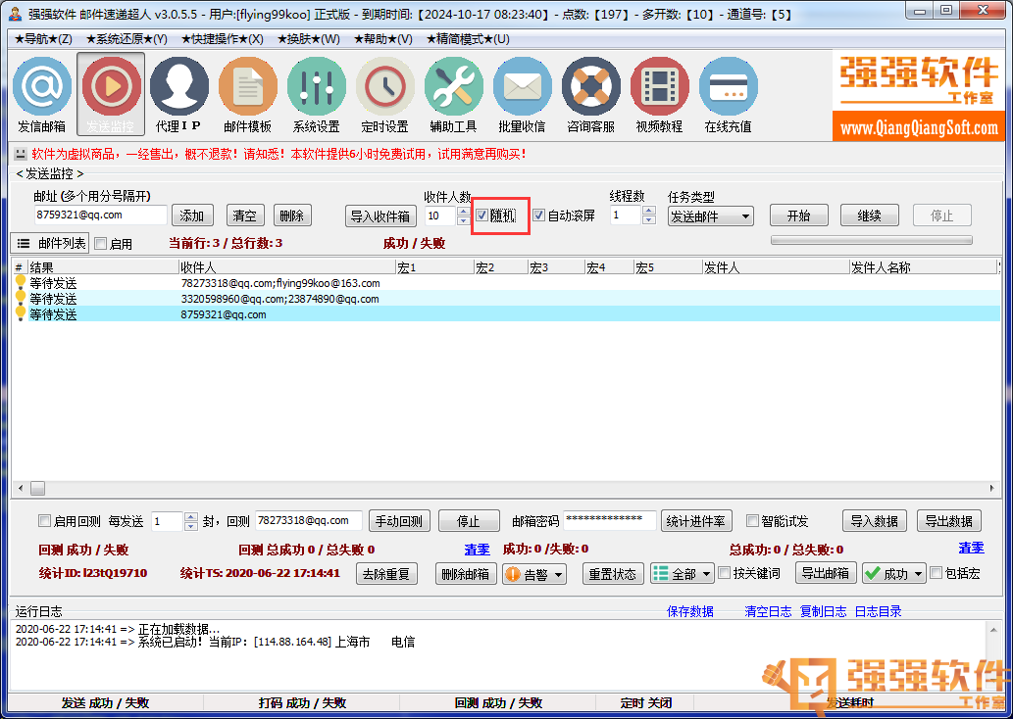Decrease 收件人数 with the down arrow
This screenshot has height=719, width=1013.
coord(463,220)
